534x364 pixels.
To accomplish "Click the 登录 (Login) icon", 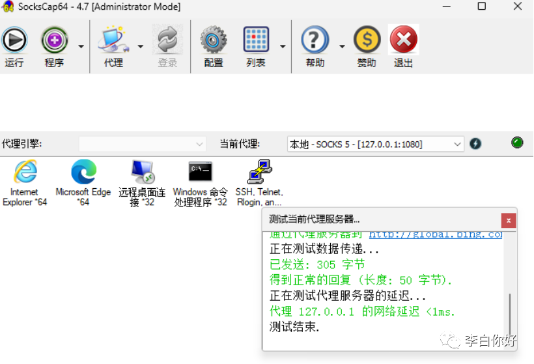I will coord(167,40).
